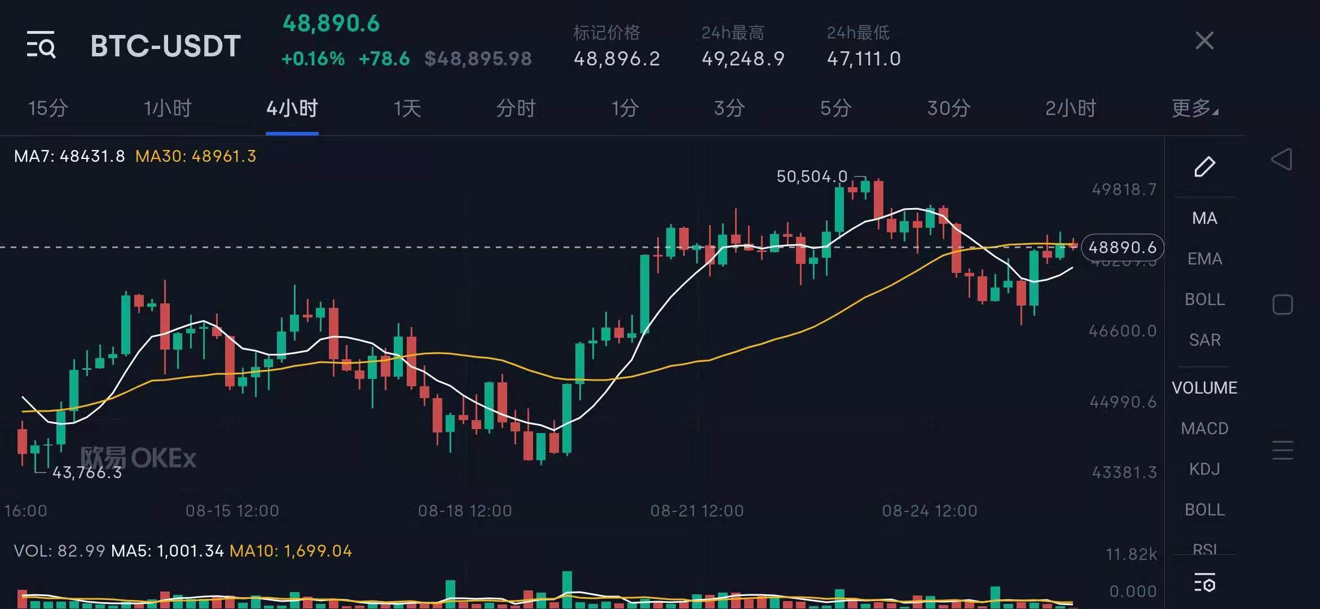Toggle the MA overlay indicator

point(1204,218)
